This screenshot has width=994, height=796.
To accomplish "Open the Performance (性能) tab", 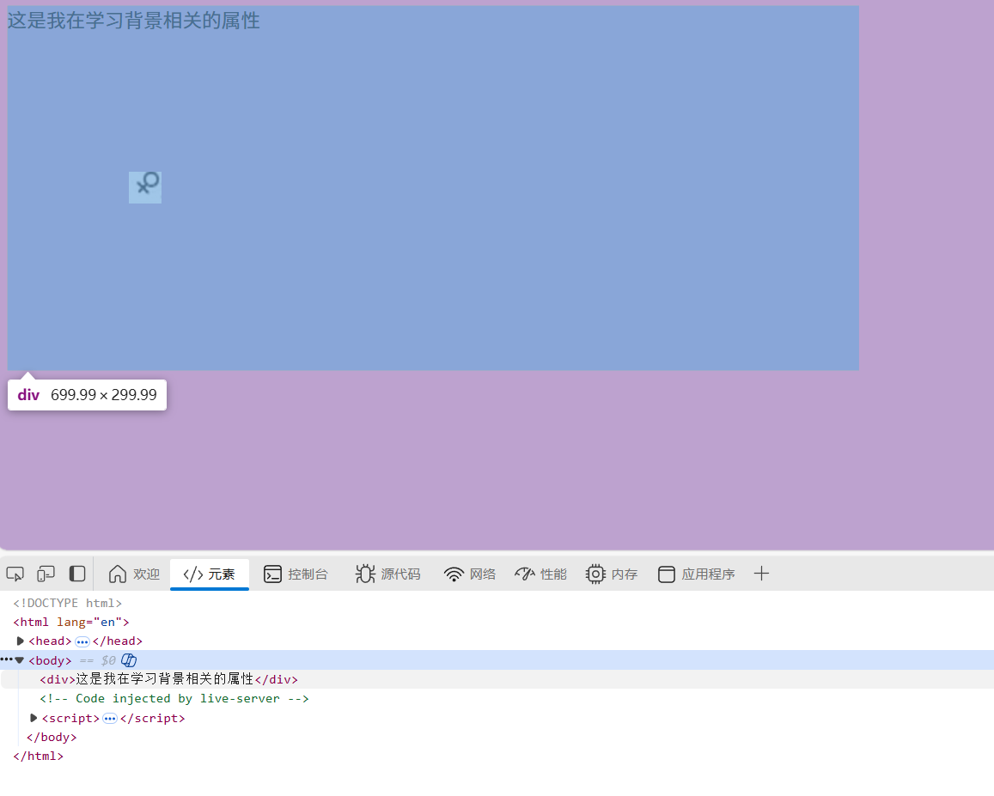I will click(x=540, y=574).
